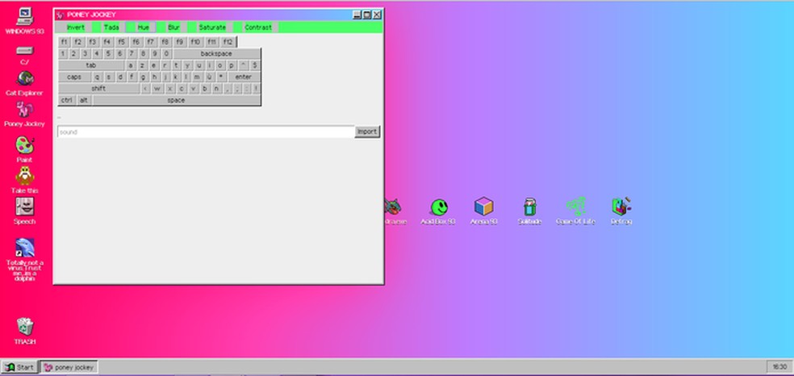The width and height of the screenshot is (794, 376).
Task: Toggle the Saturate effect
Action: click(x=212, y=27)
